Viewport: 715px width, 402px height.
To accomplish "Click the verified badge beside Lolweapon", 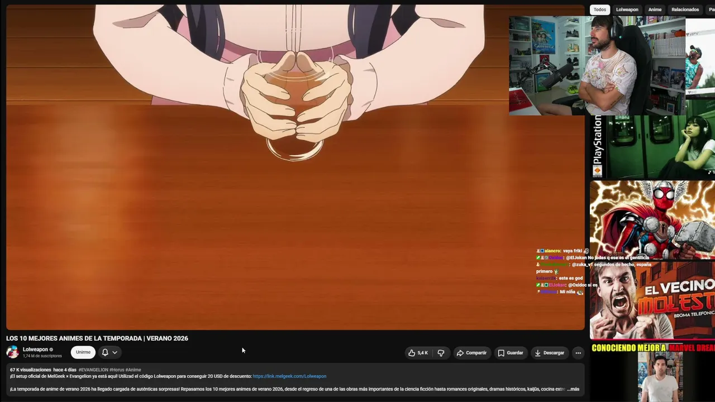I will coord(51,350).
